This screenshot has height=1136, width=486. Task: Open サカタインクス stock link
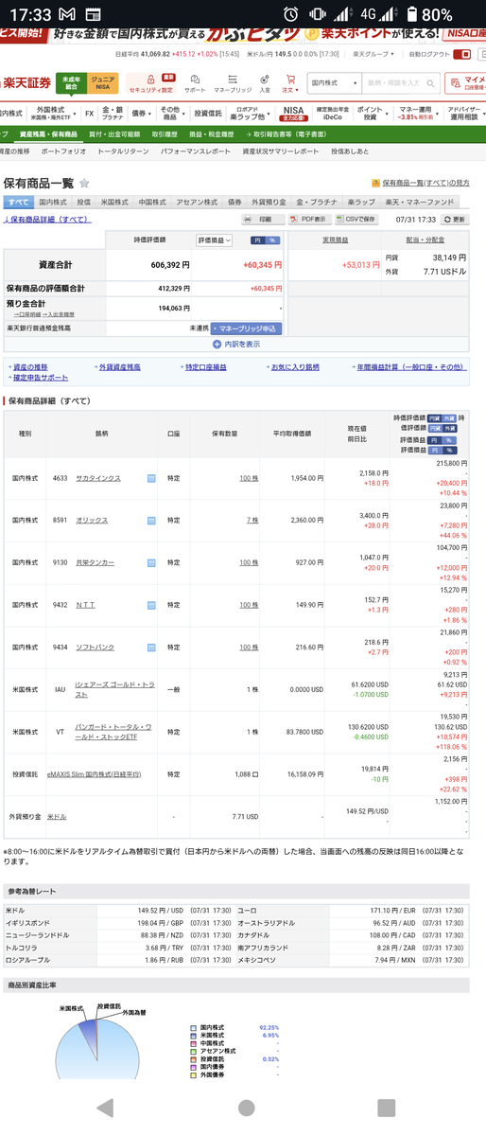tap(98, 479)
